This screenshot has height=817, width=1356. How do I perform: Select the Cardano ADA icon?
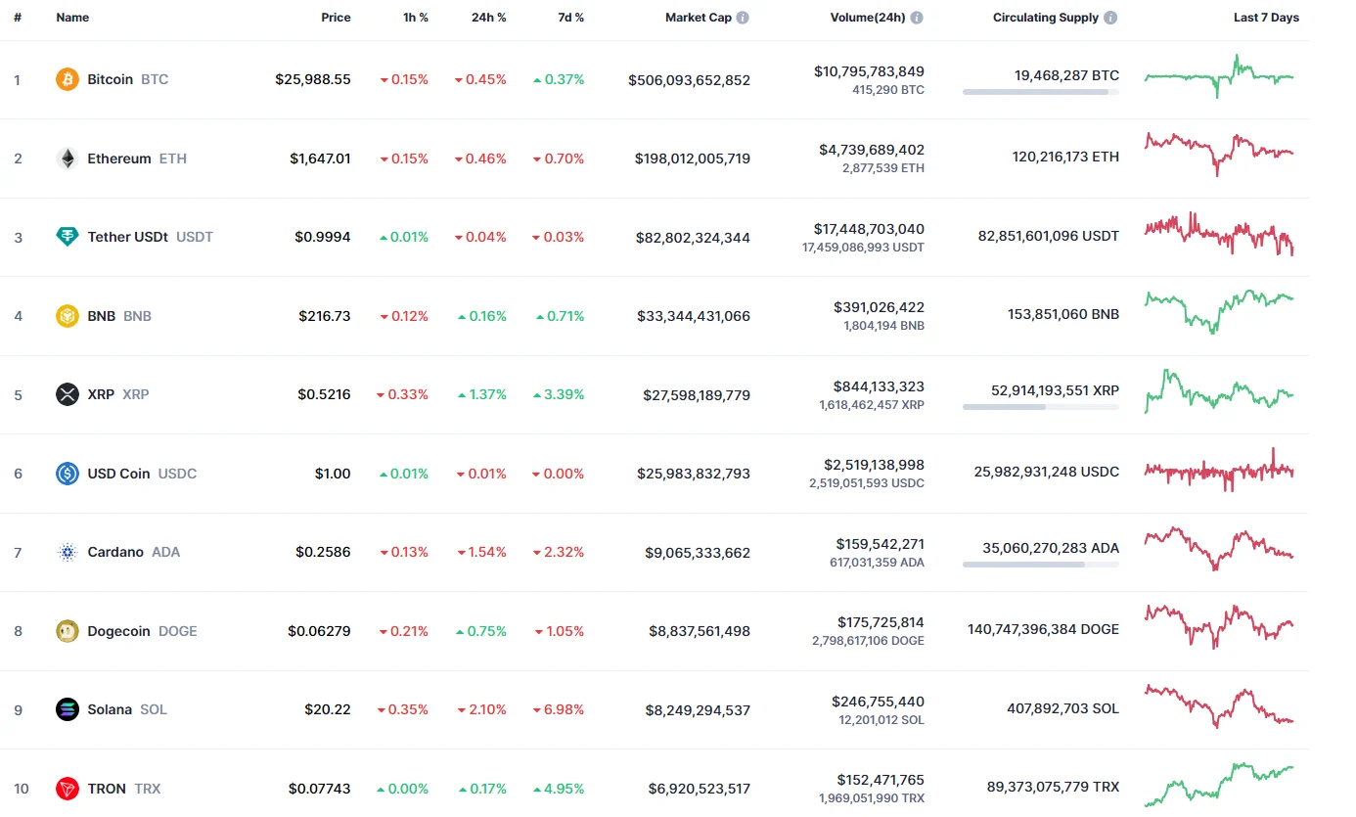coord(66,552)
